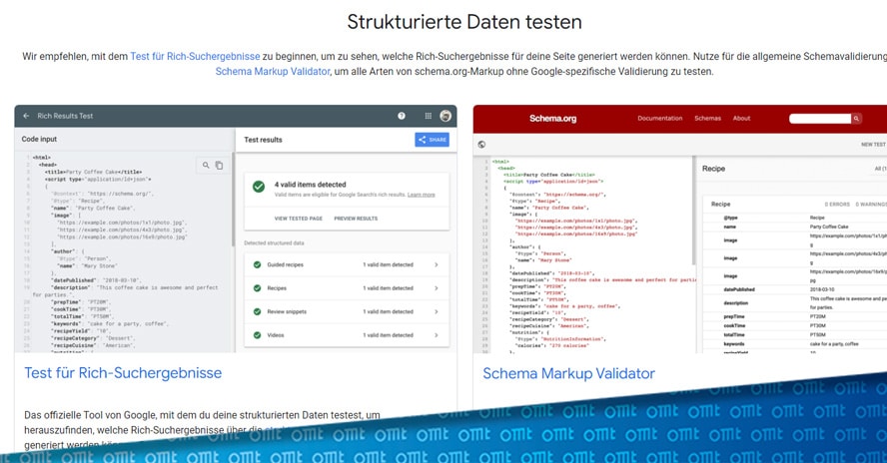The width and height of the screenshot is (887, 463).
Task: Click the code input scrollbar
Action: [233, 198]
